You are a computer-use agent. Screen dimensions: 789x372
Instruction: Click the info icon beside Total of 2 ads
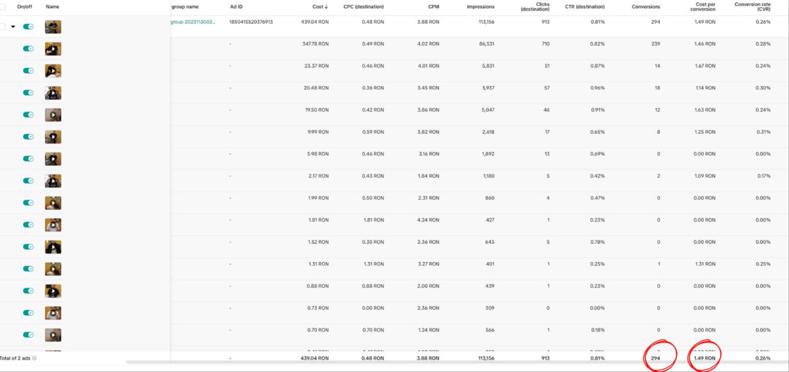click(x=35, y=358)
